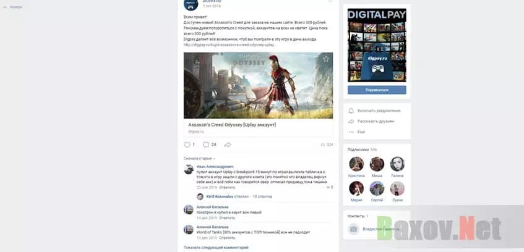524x252 pixels.
Task: Open subscriber Кристина's profile avatar
Action: [356, 164]
